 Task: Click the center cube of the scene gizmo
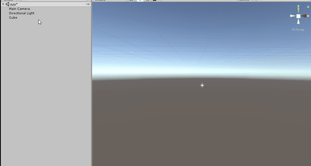(x=298, y=16)
